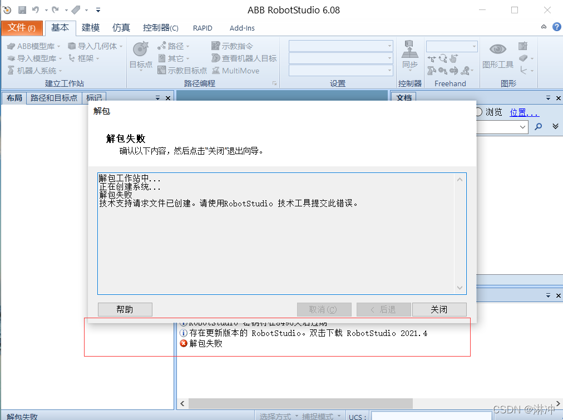
Task: Open the 选择方式 dropdown in status bar
Action: [276, 415]
